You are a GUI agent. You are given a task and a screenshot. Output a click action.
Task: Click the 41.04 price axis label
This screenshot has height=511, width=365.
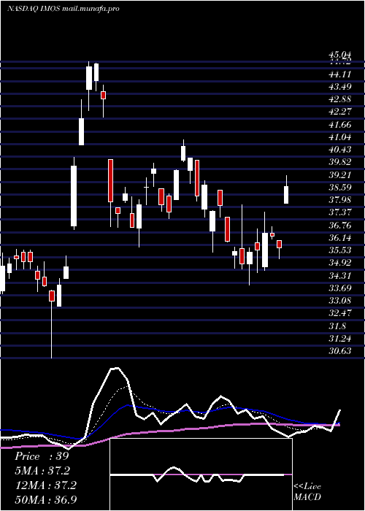pyautogui.click(x=340, y=137)
